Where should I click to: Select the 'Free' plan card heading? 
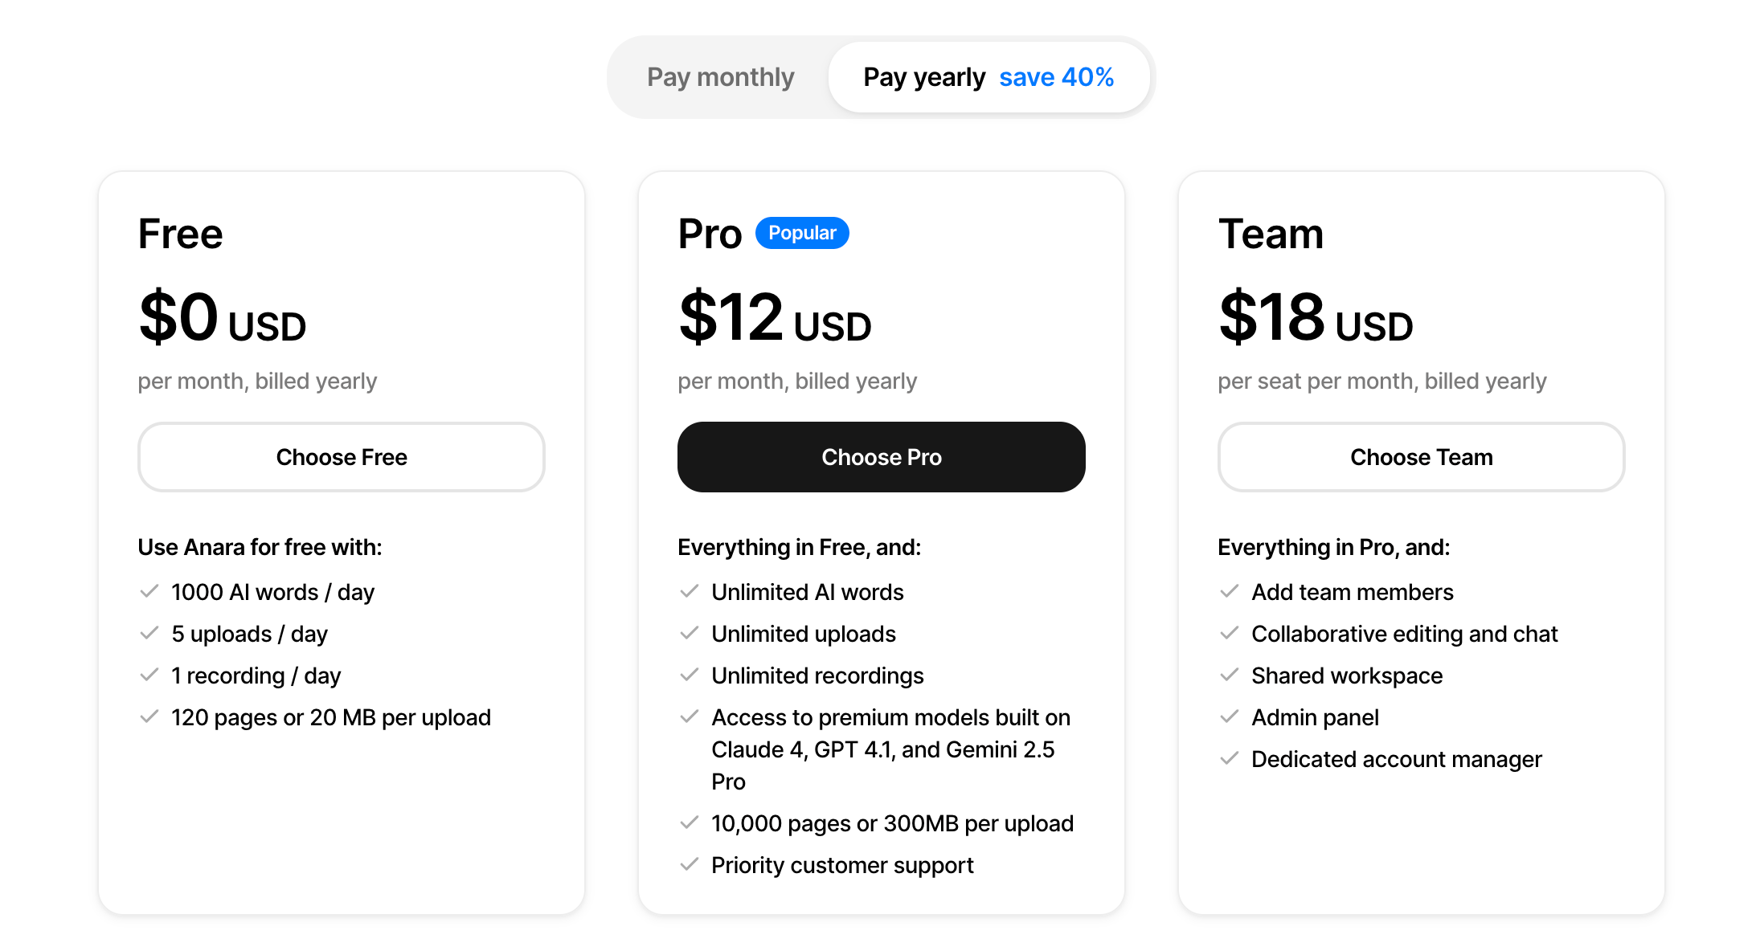coord(180,233)
